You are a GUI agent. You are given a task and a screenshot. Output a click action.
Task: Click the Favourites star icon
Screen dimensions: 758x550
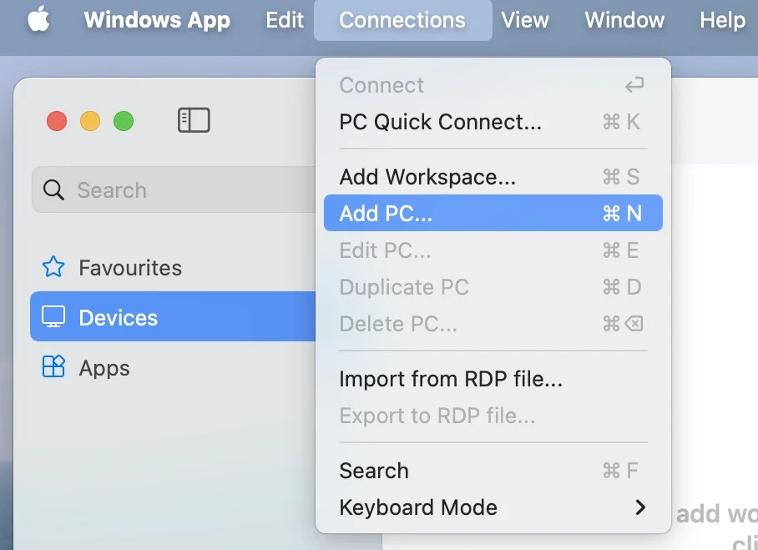[x=53, y=267]
